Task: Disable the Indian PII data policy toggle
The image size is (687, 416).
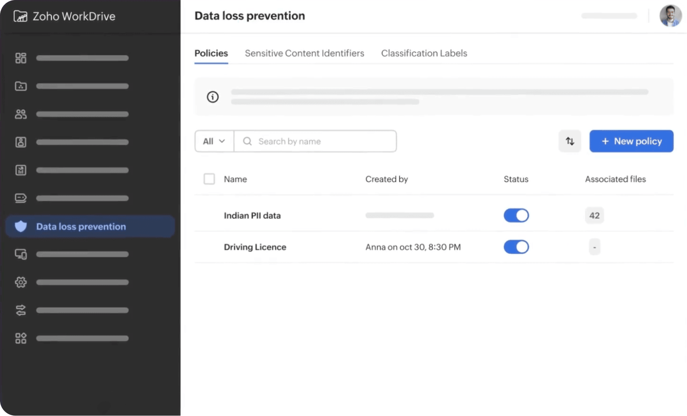Action: click(516, 216)
